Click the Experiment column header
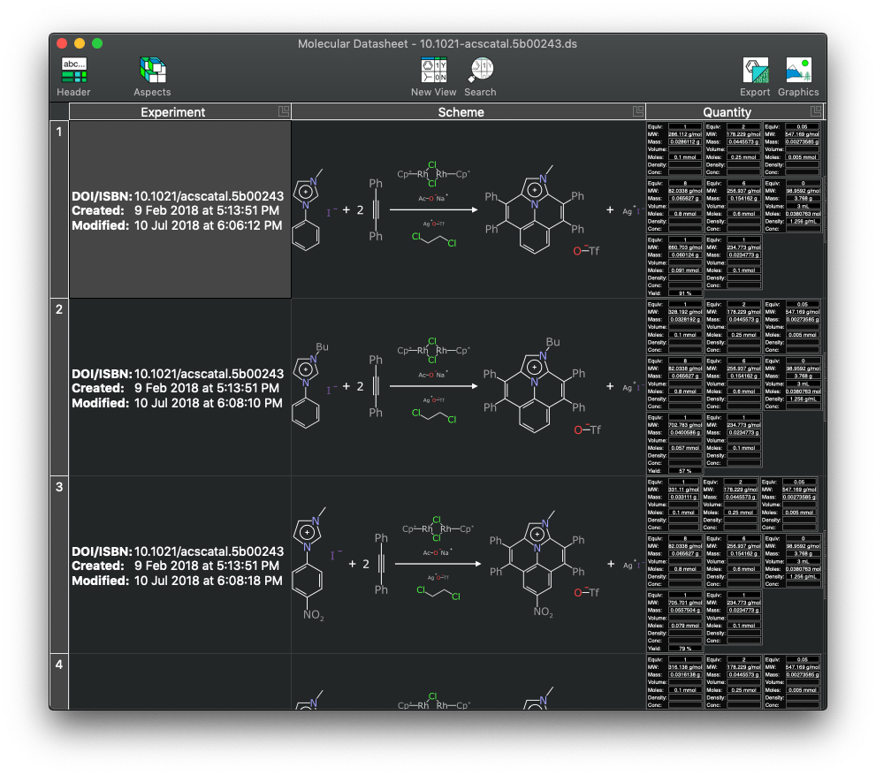 [172, 112]
